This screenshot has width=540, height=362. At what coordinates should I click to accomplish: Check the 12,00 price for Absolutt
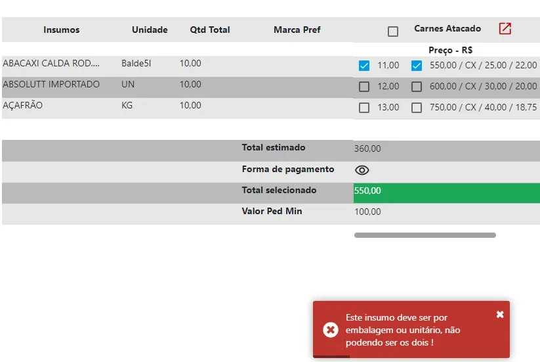pos(364,87)
